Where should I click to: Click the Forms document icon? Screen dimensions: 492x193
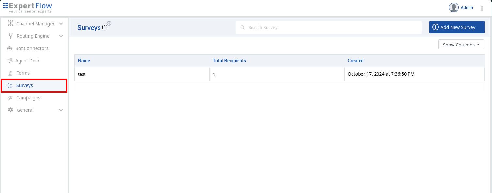coord(10,73)
